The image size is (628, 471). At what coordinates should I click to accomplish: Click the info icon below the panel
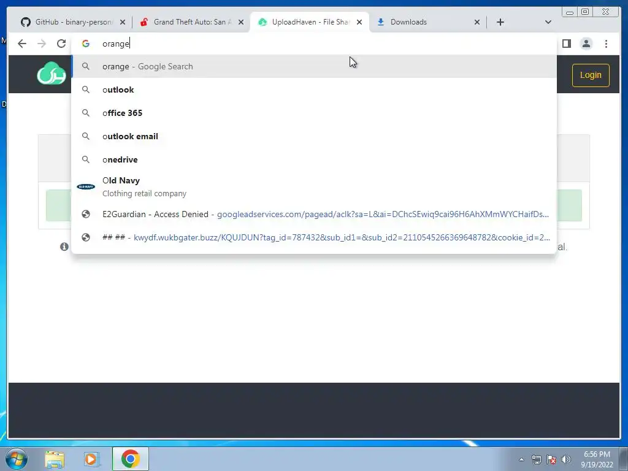coord(64,247)
